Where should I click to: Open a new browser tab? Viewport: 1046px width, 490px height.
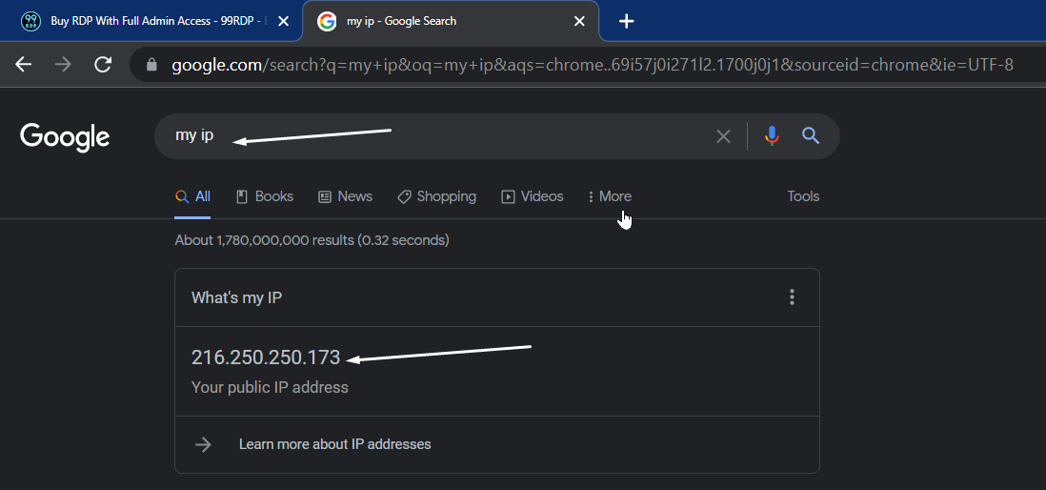626,21
